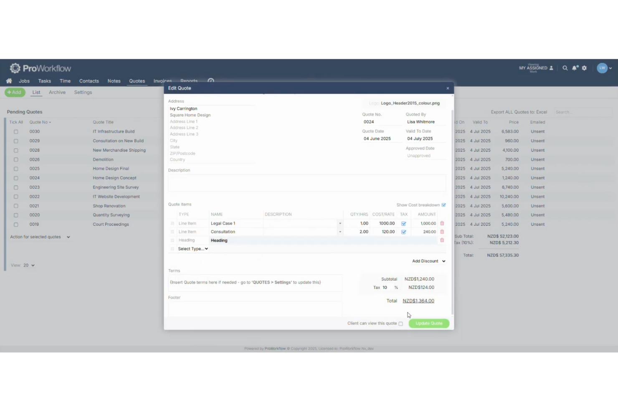Click the ProWorkflow logo icon

tap(15, 68)
